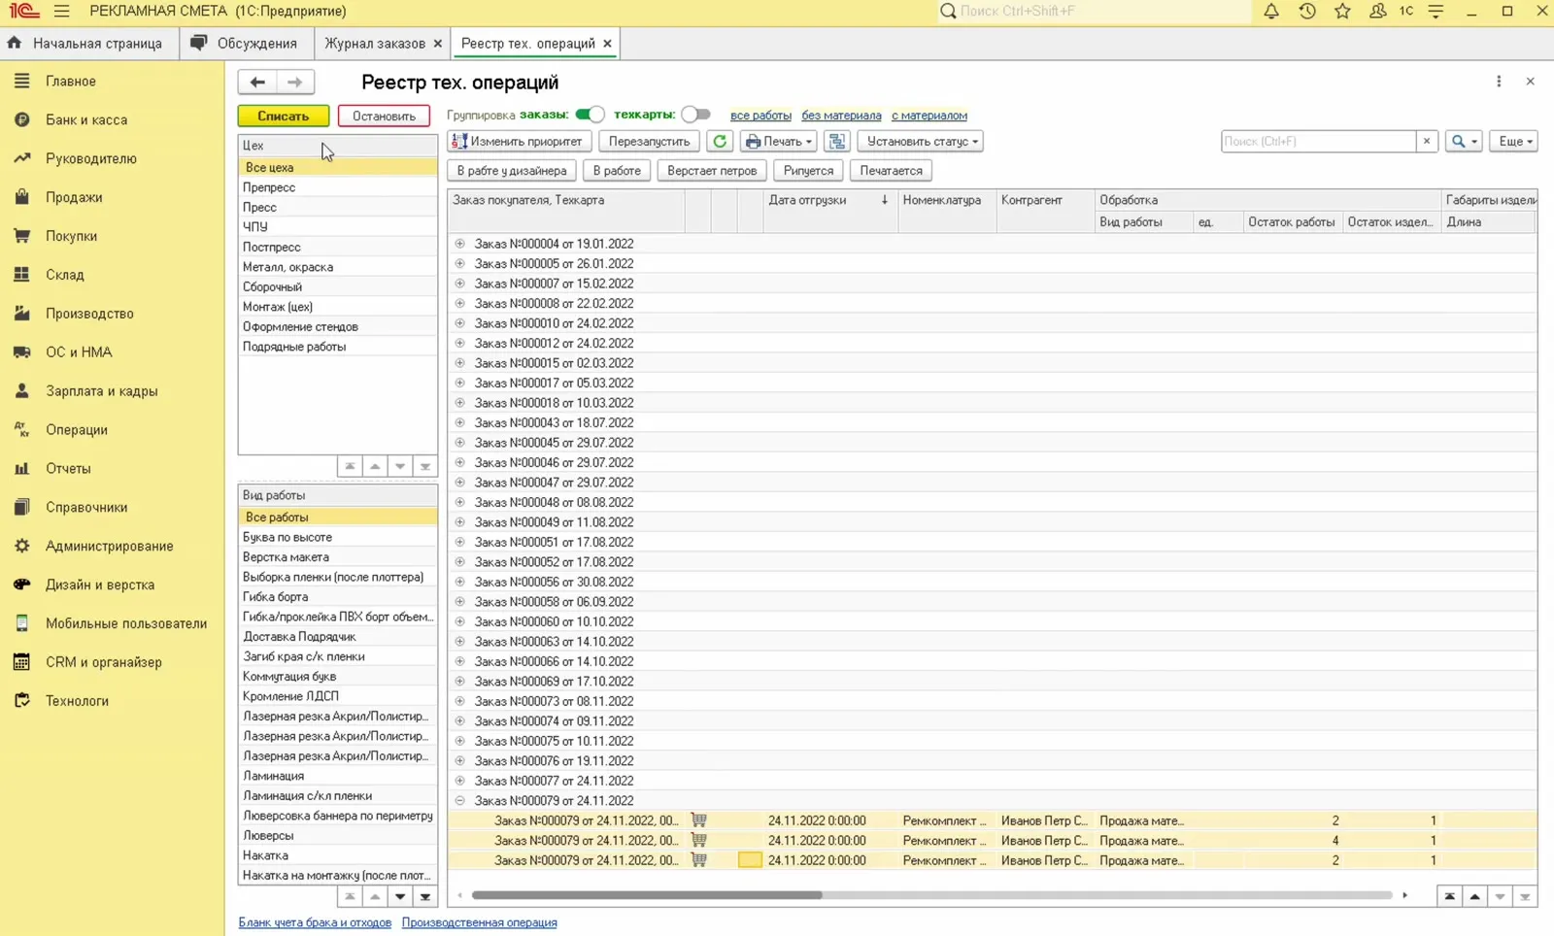
Task: Sort by Дата отгрузки column header
Action: click(x=828, y=200)
